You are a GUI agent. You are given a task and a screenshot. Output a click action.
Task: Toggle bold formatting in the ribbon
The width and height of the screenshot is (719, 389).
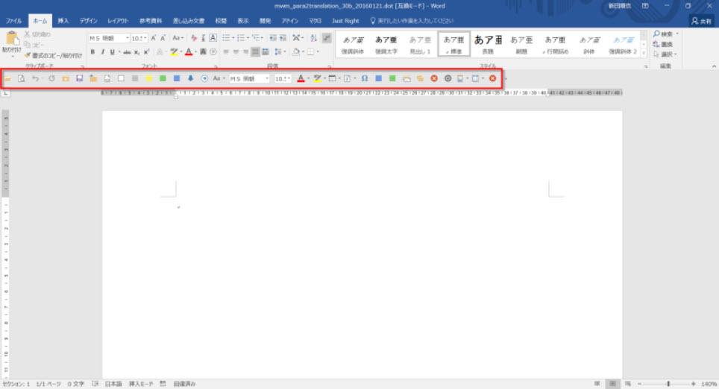pyautogui.click(x=93, y=52)
